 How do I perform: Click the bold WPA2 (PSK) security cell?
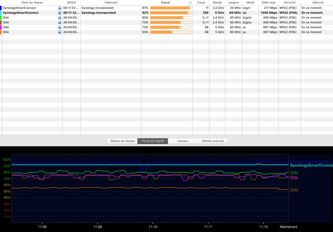(288, 13)
